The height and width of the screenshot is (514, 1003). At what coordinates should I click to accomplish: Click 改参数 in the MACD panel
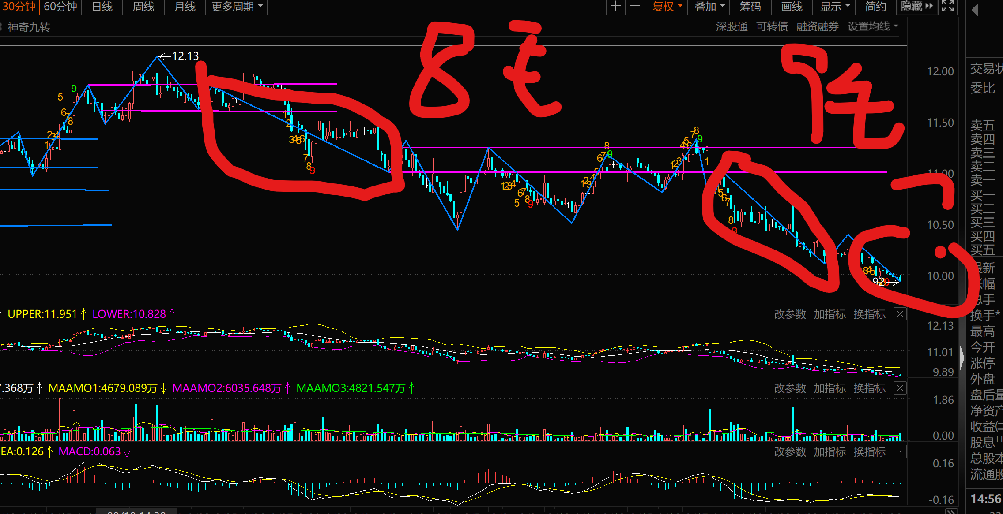pyautogui.click(x=790, y=452)
